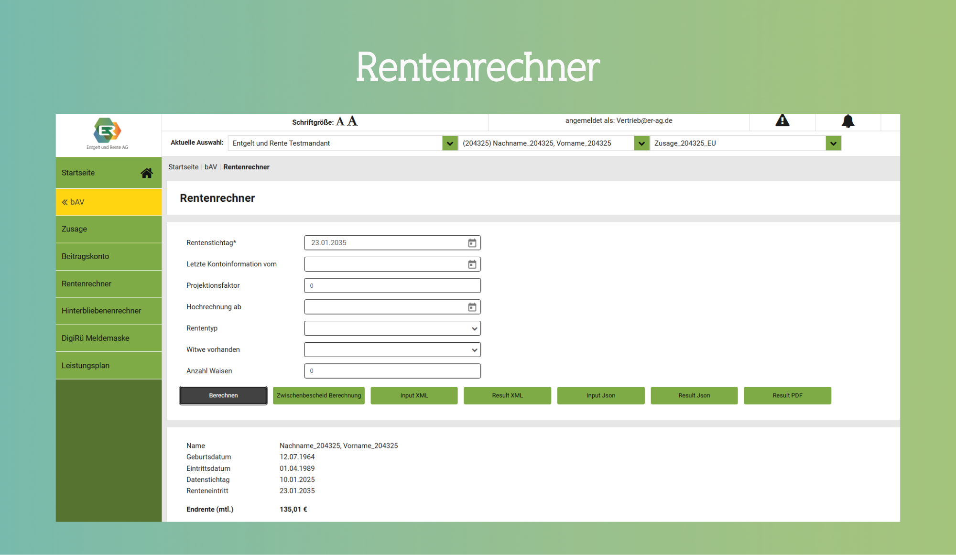Open calendar picker for Hochrechnung ab
This screenshot has width=956, height=555.
tap(472, 307)
